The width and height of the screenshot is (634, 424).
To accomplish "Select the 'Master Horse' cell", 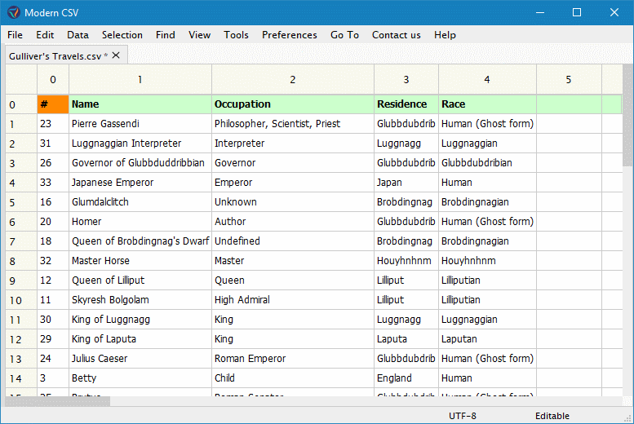I will click(x=140, y=261).
